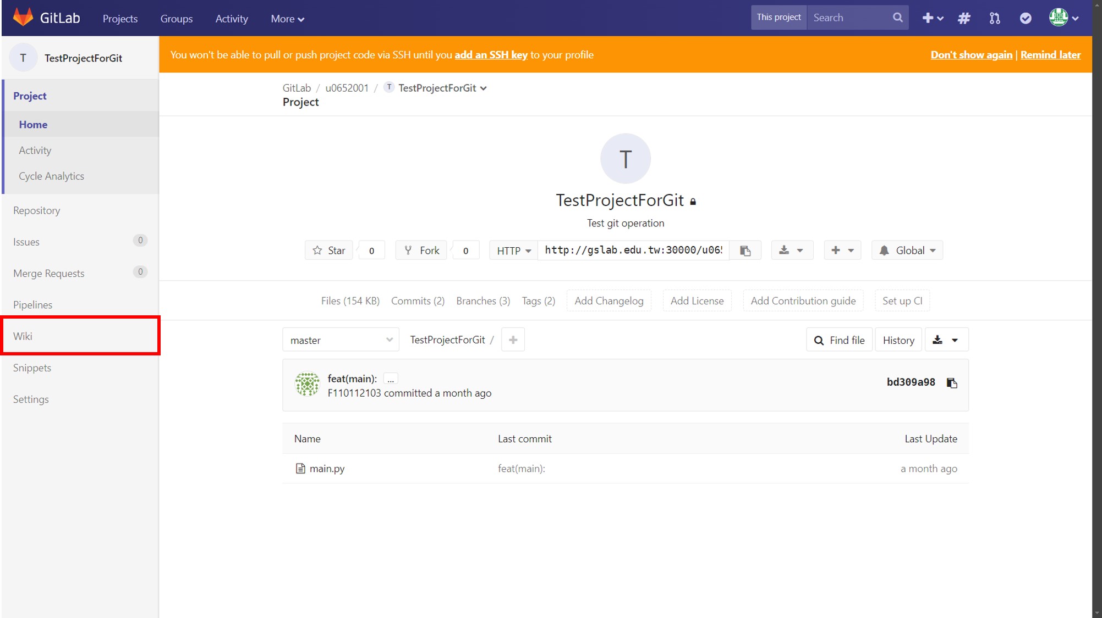
Task: Click Find file button
Action: [x=839, y=340]
